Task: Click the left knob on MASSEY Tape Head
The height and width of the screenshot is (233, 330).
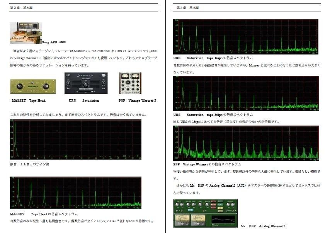Action: click(20, 86)
